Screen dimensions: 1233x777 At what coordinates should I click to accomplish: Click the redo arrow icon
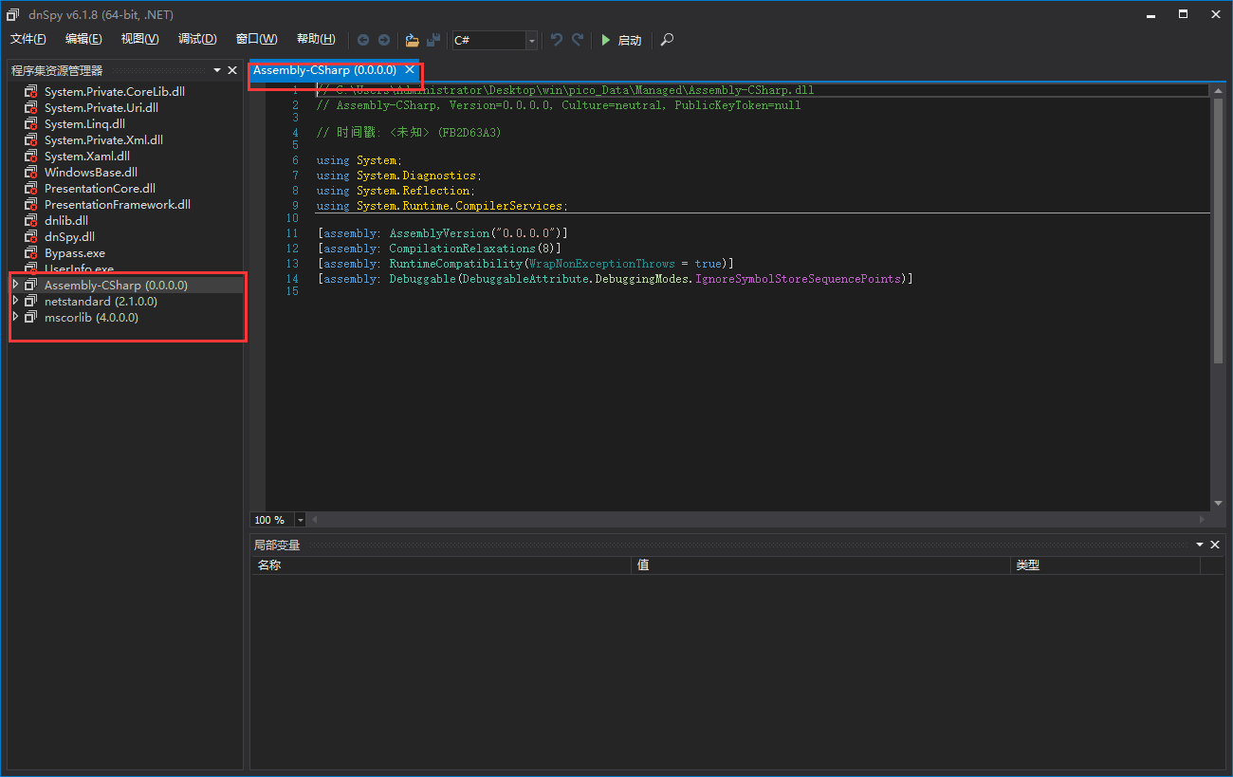pyautogui.click(x=578, y=40)
